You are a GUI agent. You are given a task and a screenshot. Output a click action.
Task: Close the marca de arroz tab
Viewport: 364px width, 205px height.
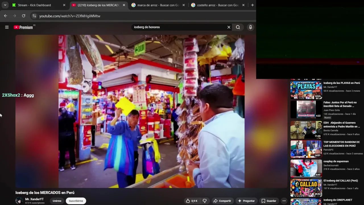click(183, 5)
